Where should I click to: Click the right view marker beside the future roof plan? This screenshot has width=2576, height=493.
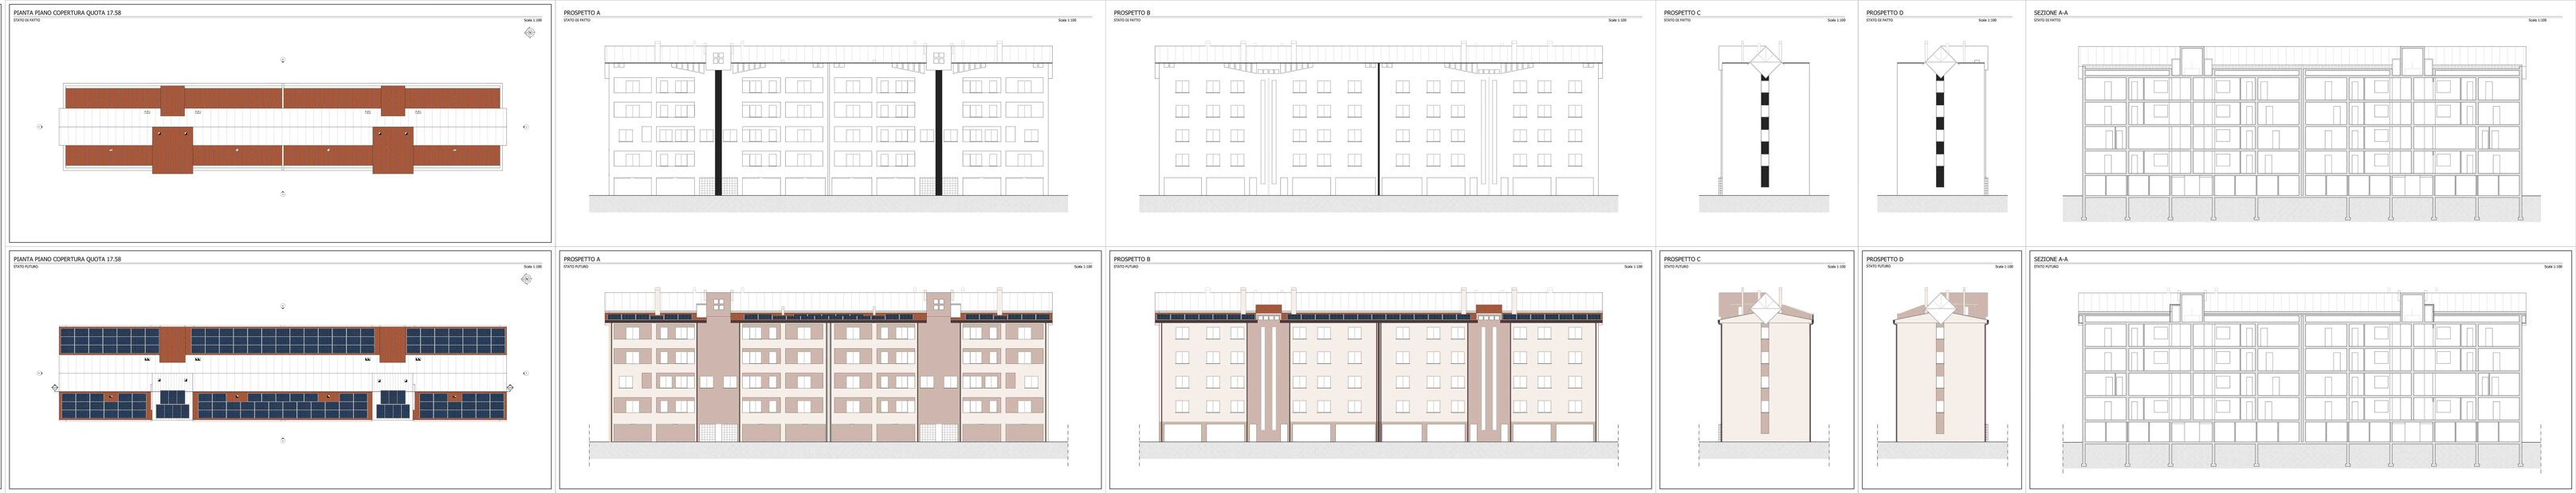(526, 373)
